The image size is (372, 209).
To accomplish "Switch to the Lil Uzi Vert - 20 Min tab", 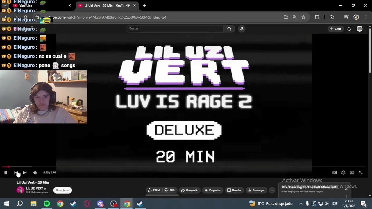I will (104, 6).
